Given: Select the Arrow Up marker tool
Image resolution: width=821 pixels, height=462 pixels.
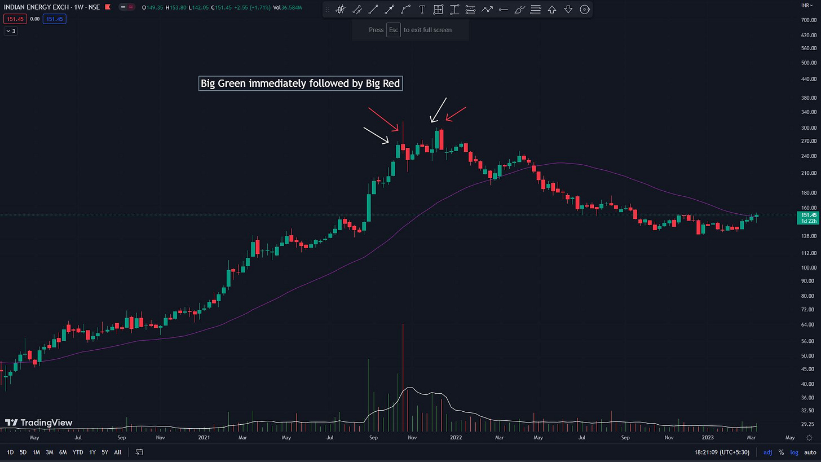Looking at the screenshot, I should click(x=552, y=10).
